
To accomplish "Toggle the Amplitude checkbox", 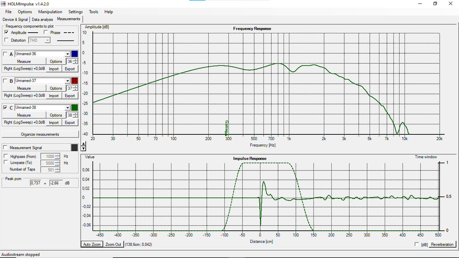I will [x=6, y=33].
